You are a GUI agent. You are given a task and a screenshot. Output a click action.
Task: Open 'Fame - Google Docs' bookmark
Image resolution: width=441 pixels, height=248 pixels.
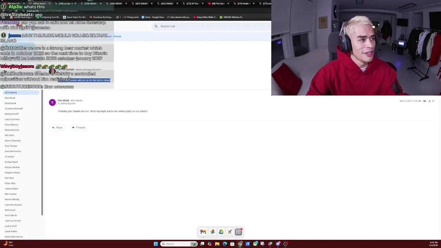point(153,17)
